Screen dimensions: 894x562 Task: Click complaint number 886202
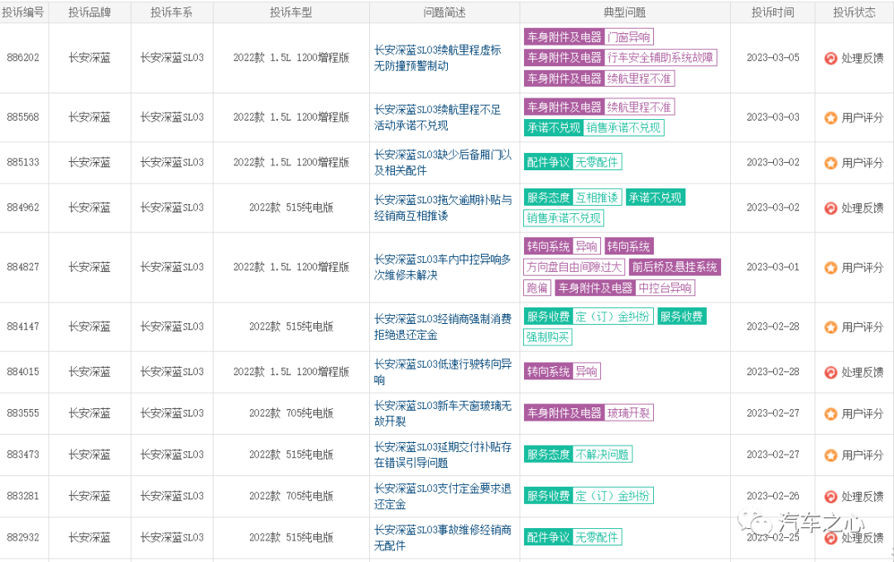point(23,58)
